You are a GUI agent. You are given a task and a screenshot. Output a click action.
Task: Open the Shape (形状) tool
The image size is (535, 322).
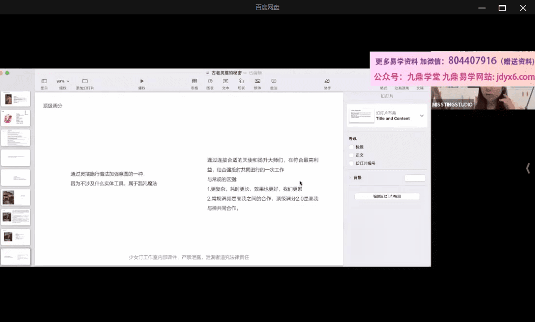(241, 81)
